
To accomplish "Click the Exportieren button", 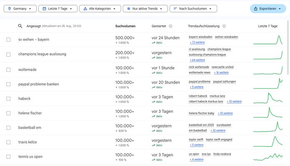I will tap(268, 9).
